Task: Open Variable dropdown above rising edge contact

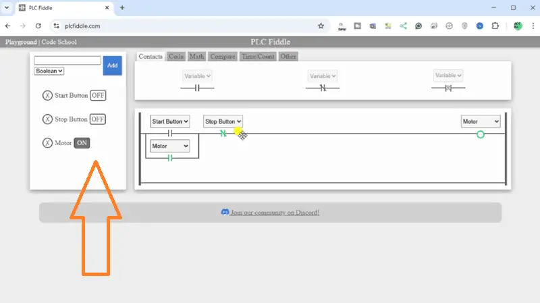Action: pos(448,76)
